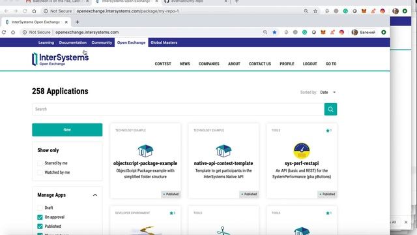Image resolution: width=417 pixels, height=235 pixels.
Task: Click home icon in the background browser window
Action: pyautogui.click(x=34, y=11)
